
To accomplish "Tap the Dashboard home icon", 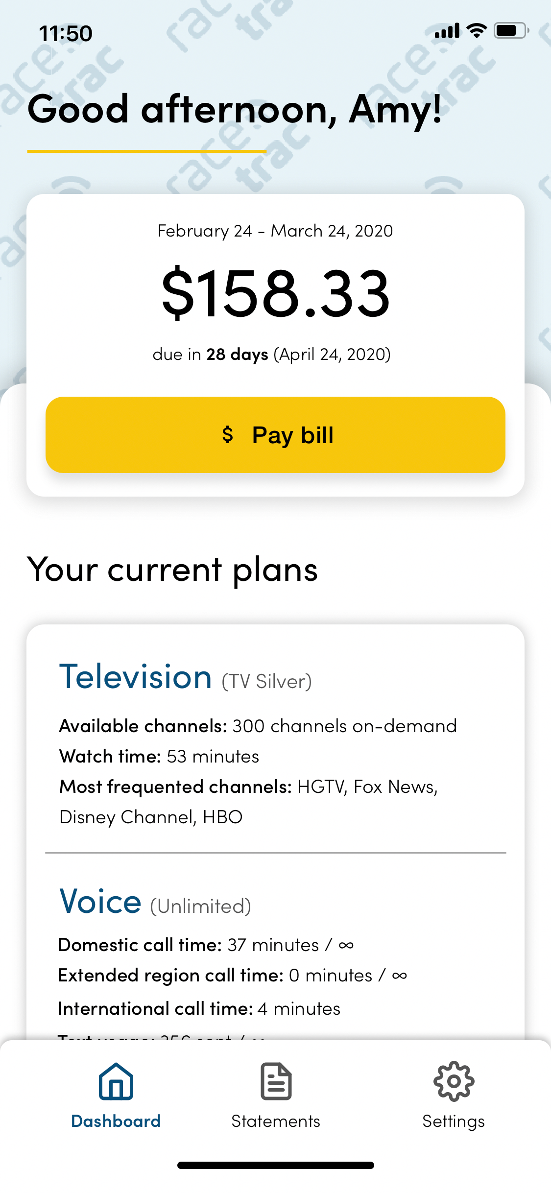I will coord(116,1081).
